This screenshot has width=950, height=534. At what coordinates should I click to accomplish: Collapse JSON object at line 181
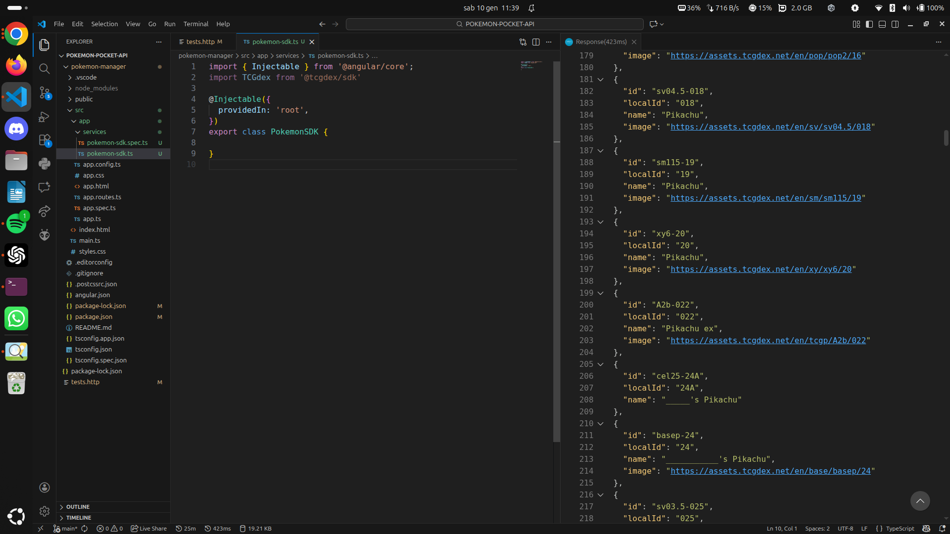(600, 80)
